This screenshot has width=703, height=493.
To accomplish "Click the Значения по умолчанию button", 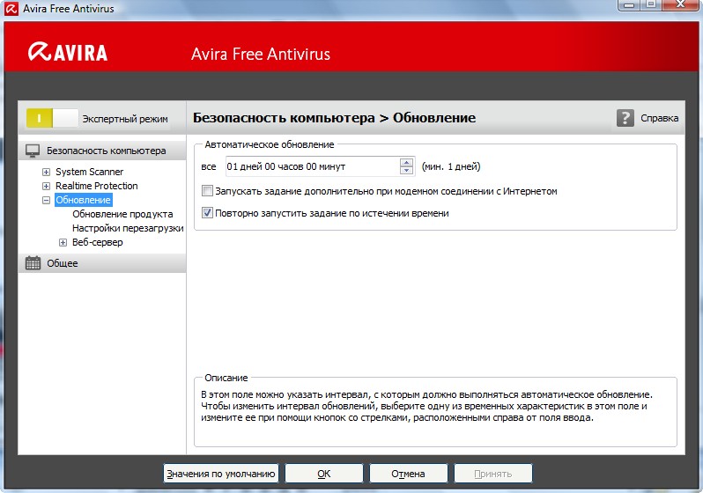I will coord(220,474).
